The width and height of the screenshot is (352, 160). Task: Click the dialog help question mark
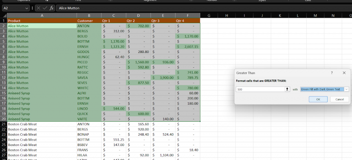tap(332, 73)
